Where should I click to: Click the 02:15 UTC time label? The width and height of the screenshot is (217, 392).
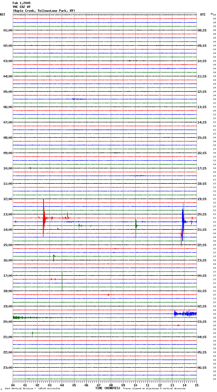pos(202,306)
